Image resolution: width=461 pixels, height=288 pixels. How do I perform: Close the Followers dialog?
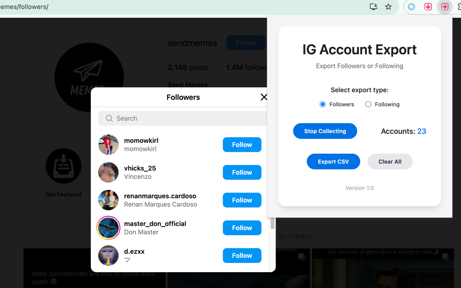(264, 97)
